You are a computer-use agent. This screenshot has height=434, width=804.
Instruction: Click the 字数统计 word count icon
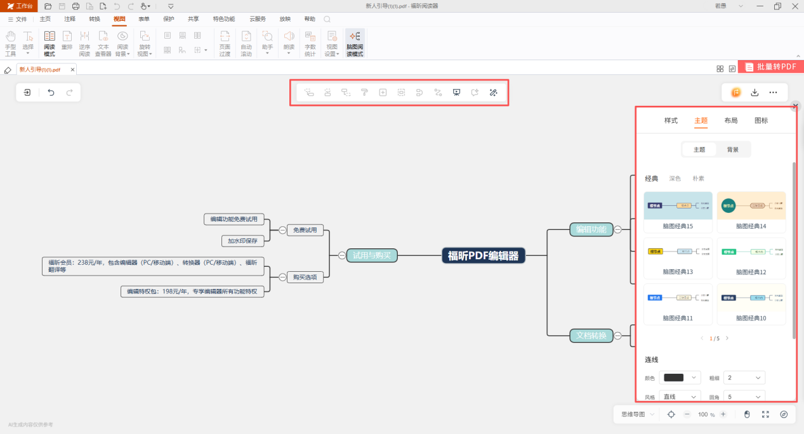click(x=310, y=44)
